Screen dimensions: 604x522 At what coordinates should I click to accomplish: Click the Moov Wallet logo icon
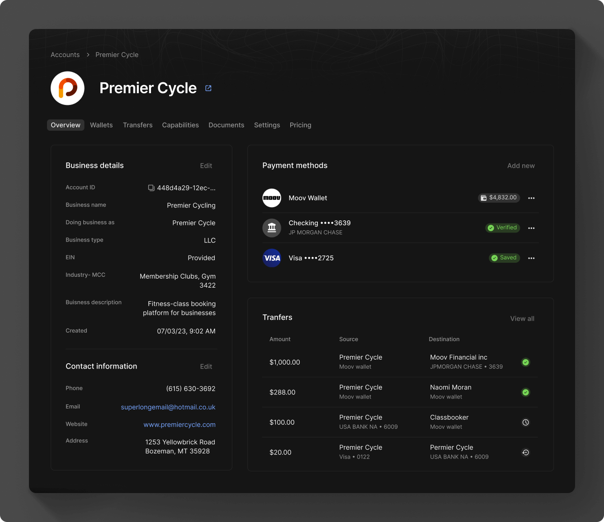click(272, 198)
